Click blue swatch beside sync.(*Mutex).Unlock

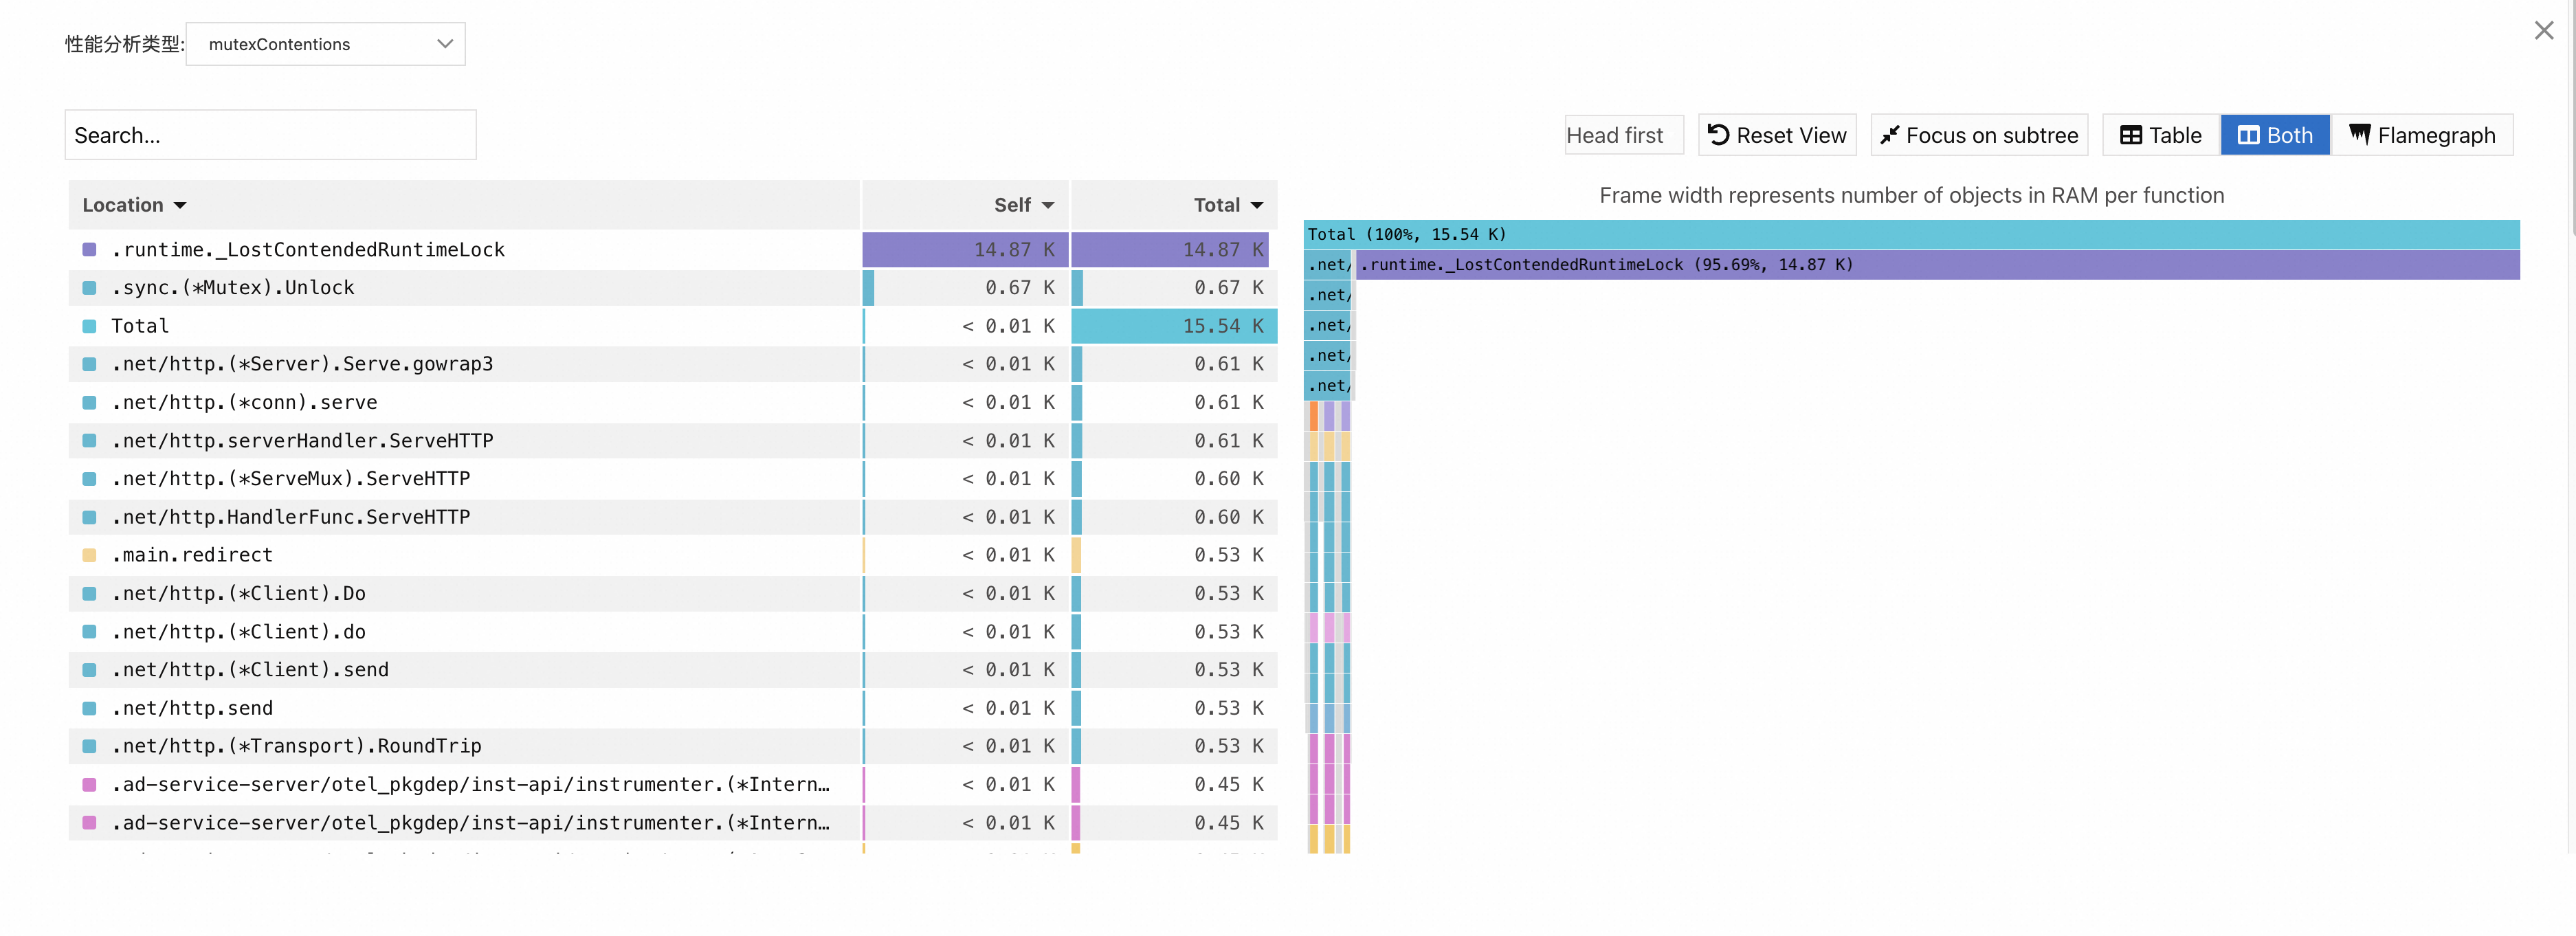tap(90, 288)
